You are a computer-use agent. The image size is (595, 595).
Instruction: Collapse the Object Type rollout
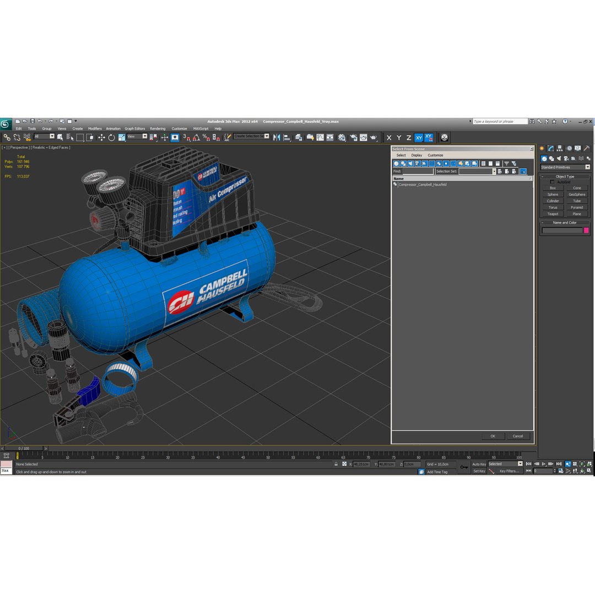565,176
